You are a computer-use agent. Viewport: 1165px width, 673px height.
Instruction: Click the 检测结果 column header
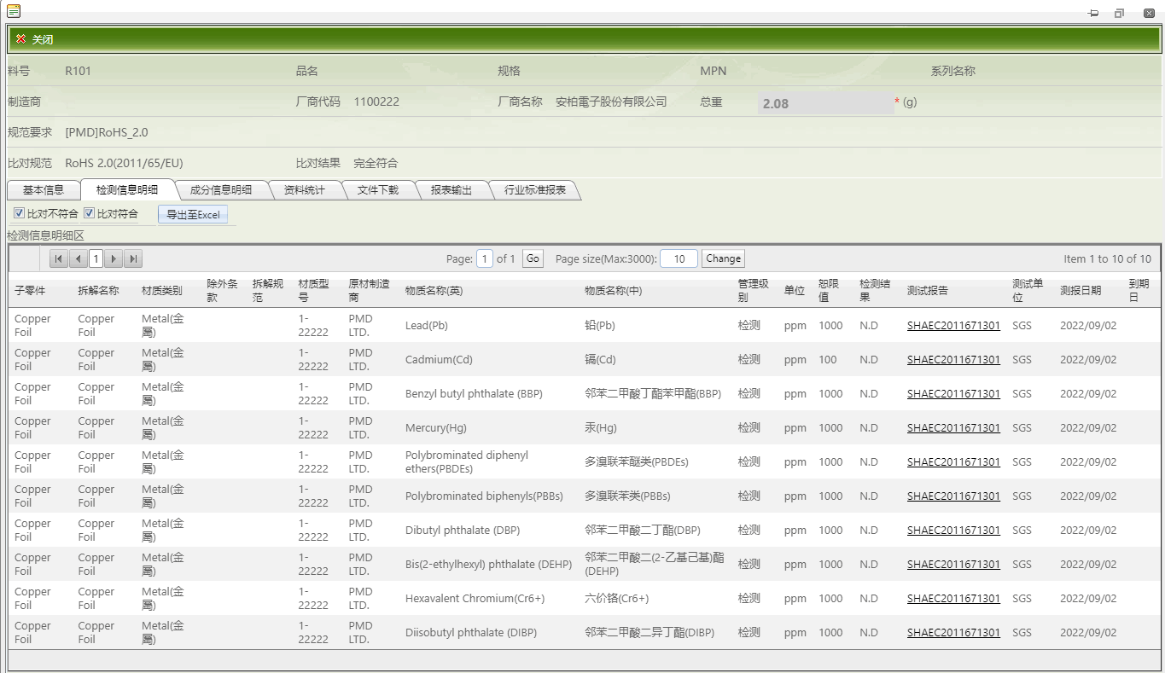875,291
